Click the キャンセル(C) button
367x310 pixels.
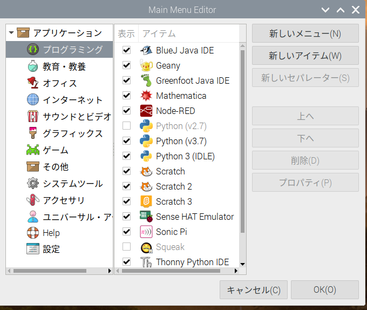254,290
